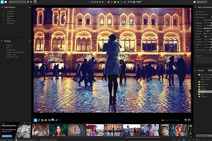Toggle the Sharpening checkbox

pos(196,50)
